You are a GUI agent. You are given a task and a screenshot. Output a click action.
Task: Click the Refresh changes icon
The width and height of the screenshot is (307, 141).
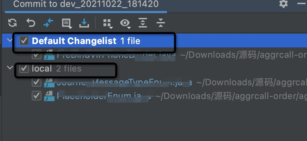(x=12, y=23)
